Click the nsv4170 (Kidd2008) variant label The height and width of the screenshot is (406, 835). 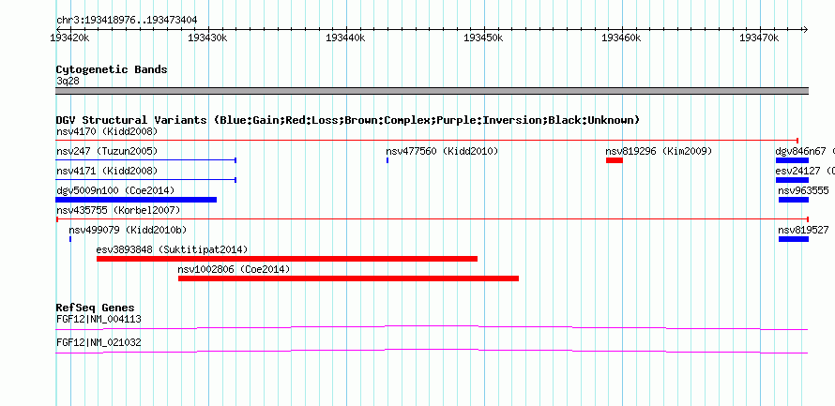[x=107, y=131]
